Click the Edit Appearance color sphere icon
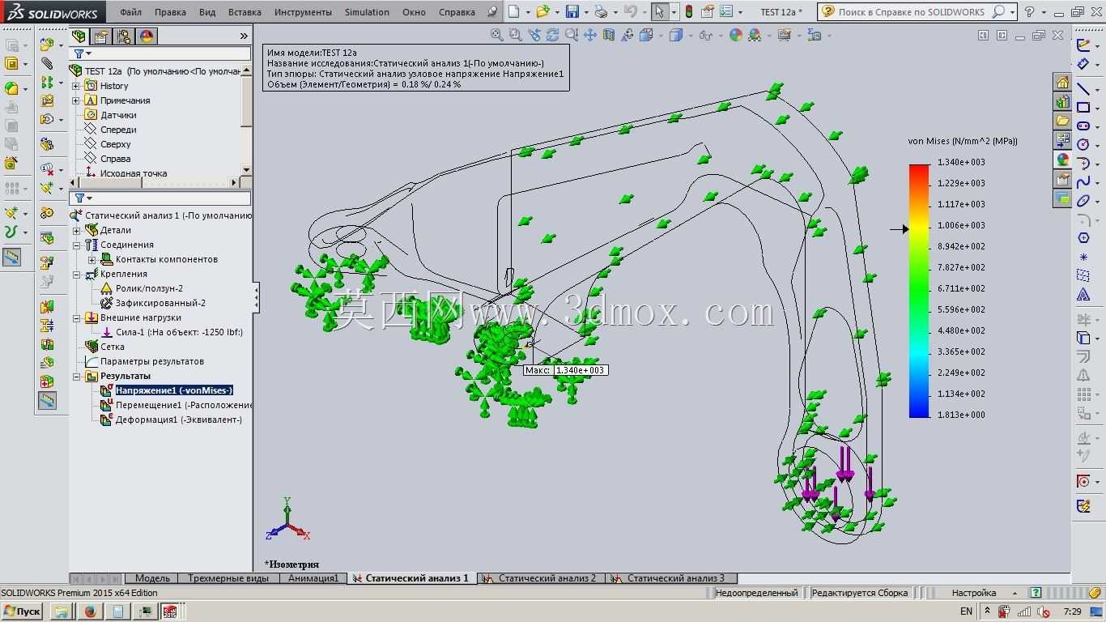Image resolution: width=1106 pixels, height=622 pixels. point(735,36)
